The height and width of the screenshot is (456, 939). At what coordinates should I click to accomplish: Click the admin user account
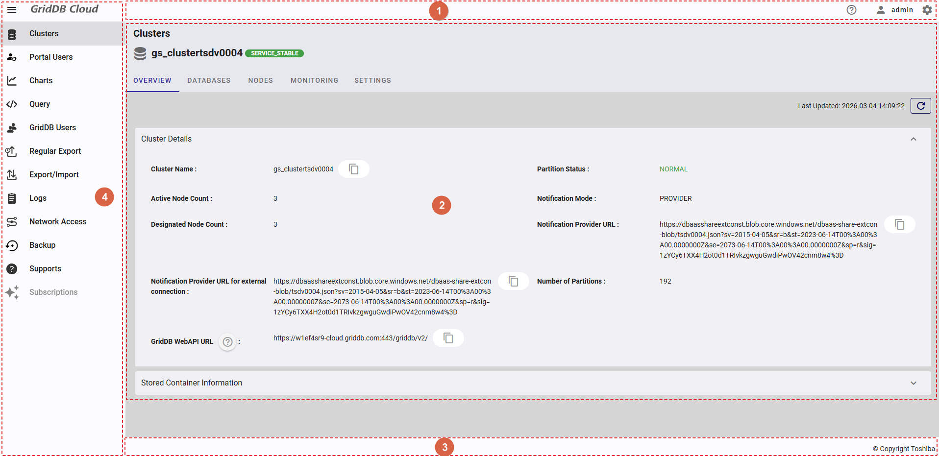coord(895,10)
